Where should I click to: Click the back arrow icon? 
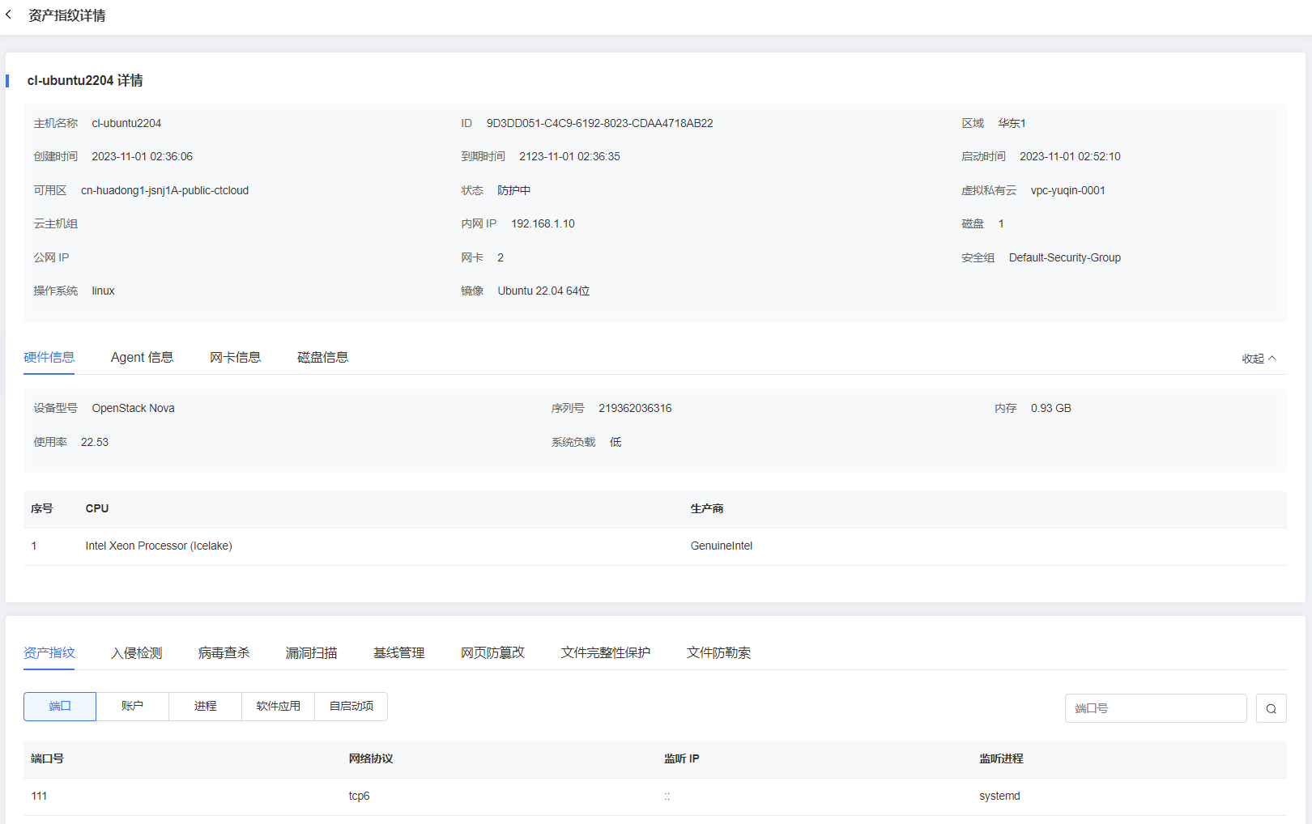[9, 15]
